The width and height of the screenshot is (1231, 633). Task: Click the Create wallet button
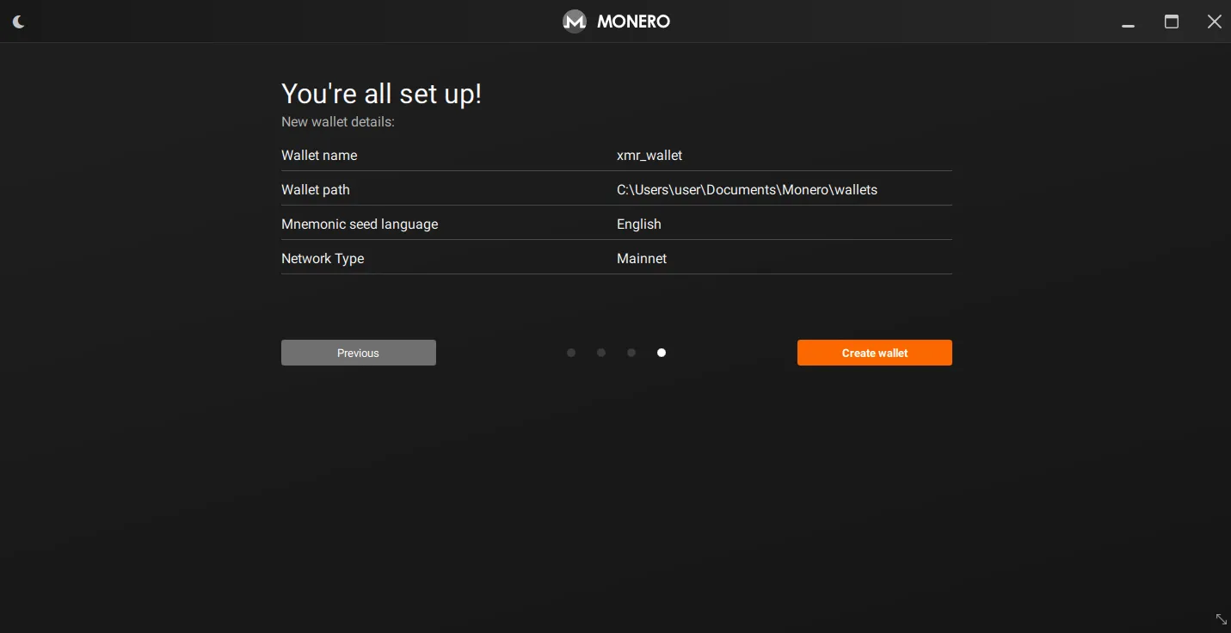tap(875, 353)
